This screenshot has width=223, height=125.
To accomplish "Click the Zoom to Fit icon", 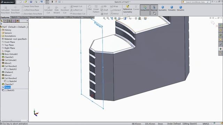I will (x=104, y=18).
